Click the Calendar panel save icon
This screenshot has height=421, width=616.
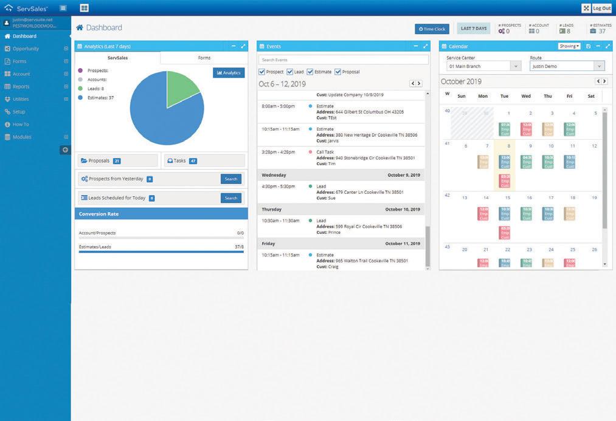pos(588,46)
